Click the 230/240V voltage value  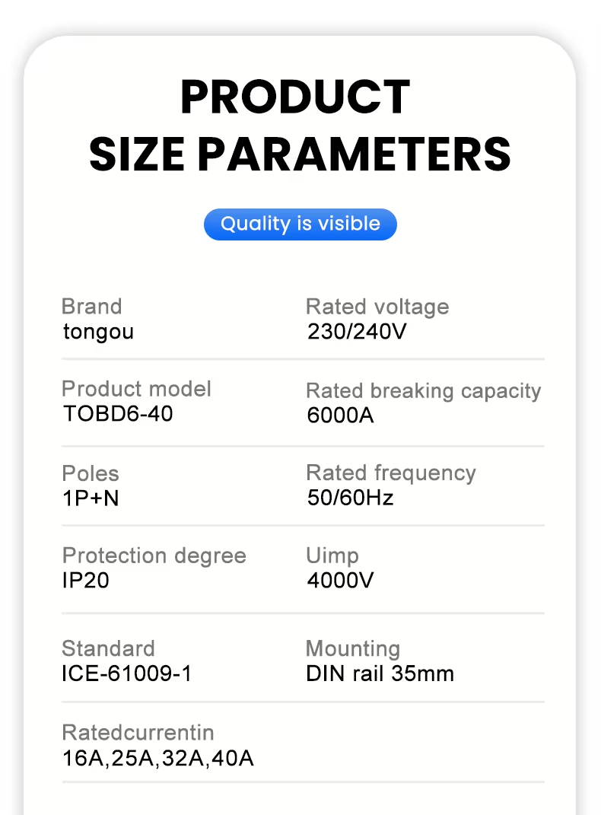357,332
